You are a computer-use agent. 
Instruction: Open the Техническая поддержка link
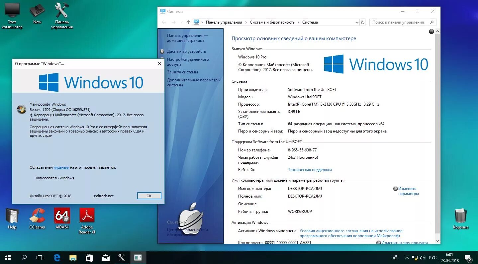[309, 170]
